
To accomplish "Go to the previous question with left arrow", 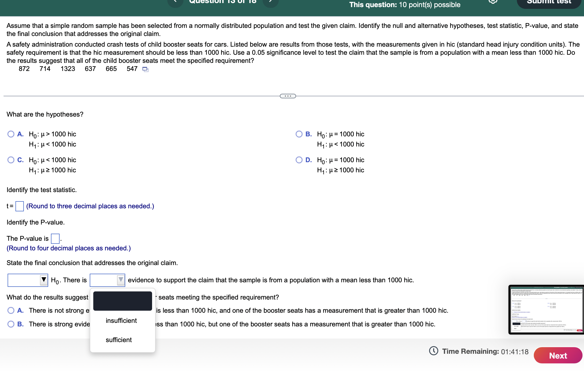I will [x=175, y=3].
